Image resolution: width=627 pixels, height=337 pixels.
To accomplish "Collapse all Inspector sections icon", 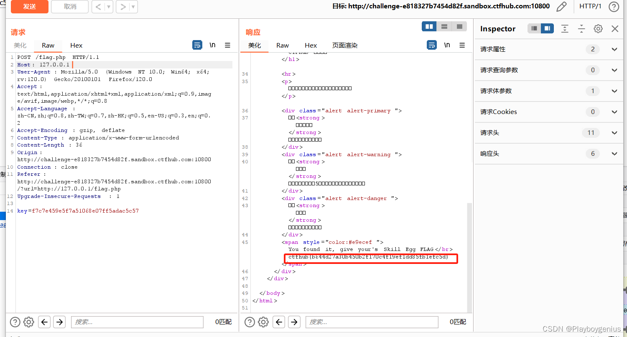I will (x=581, y=28).
